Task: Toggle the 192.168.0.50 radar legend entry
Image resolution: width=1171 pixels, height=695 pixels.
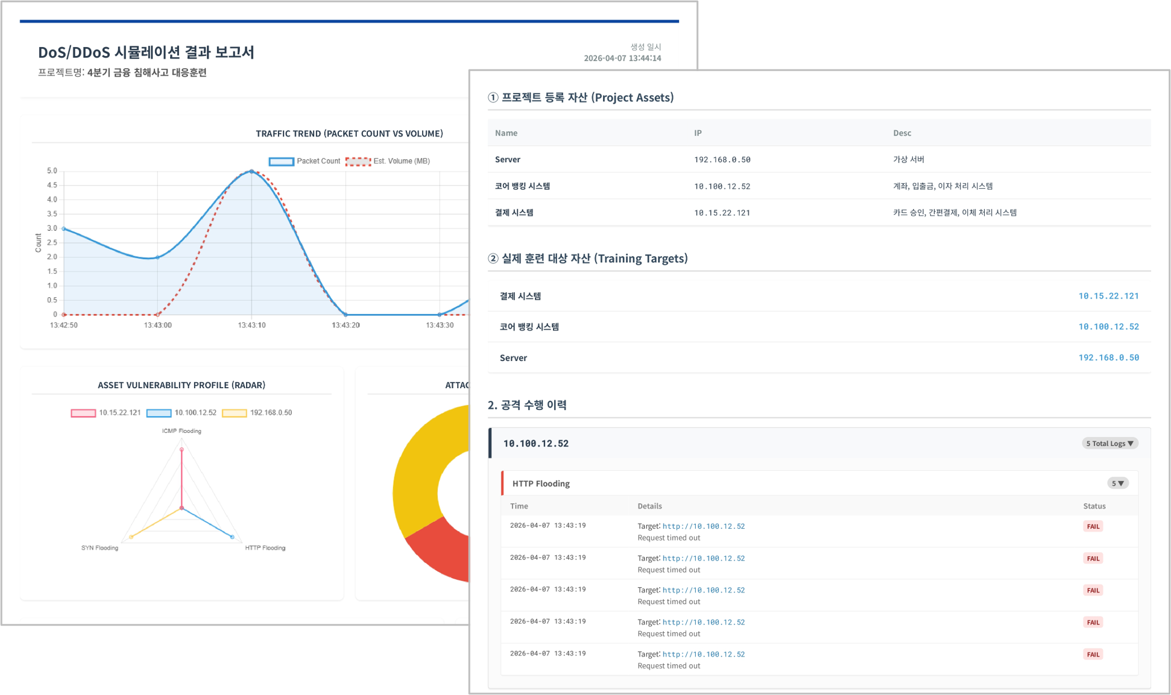Action: [257, 413]
